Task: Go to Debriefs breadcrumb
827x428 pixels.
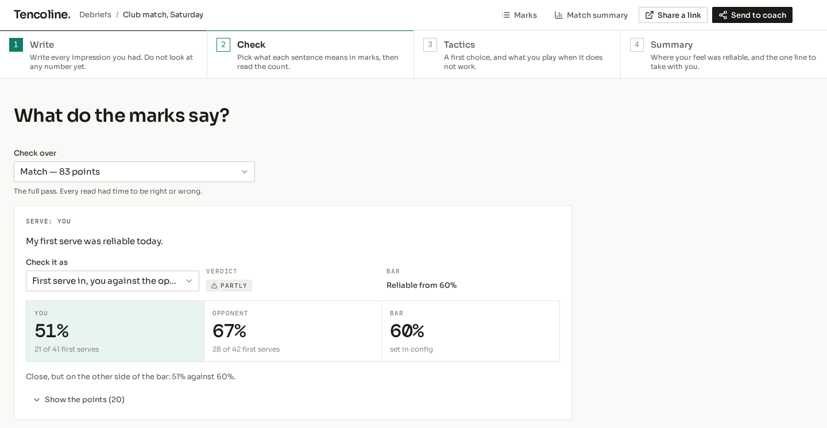Action: point(95,15)
